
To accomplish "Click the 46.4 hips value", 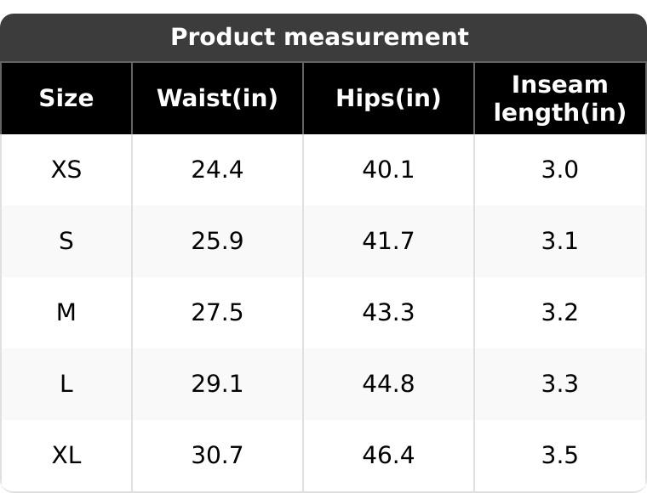I will (x=388, y=456).
